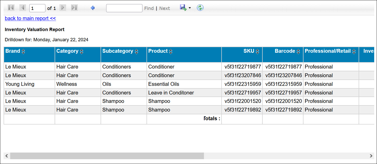The width and height of the screenshot is (377, 164).
Task: Go to first page of report
Action: pyautogui.click(x=11, y=8)
